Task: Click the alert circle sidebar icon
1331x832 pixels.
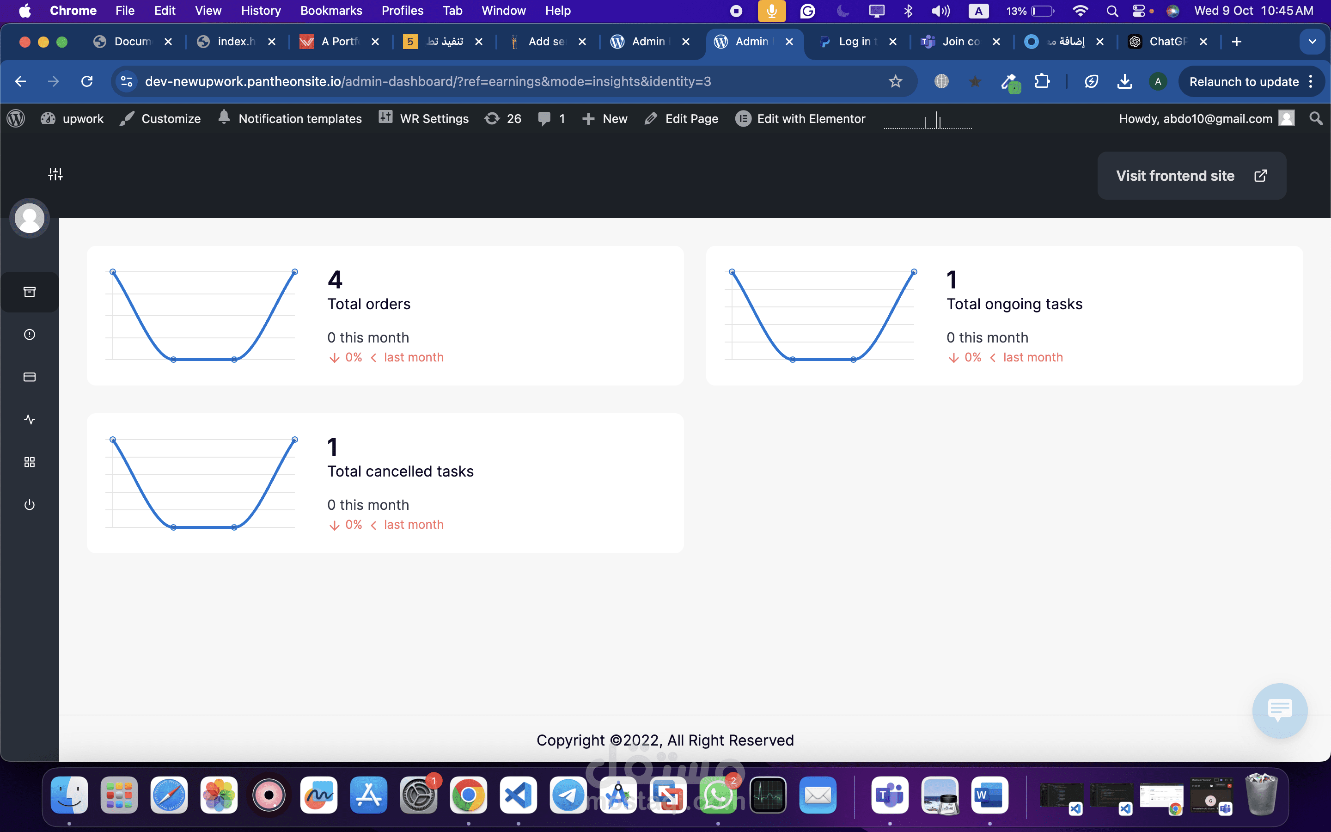Action: click(x=30, y=335)
